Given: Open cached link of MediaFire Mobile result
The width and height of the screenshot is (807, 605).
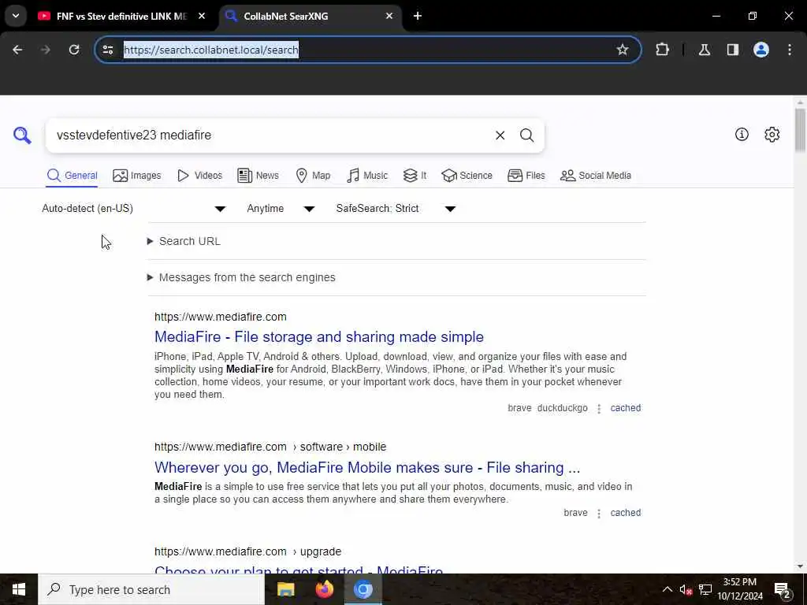Looking at the screenshot, I should tap(625, 513).
